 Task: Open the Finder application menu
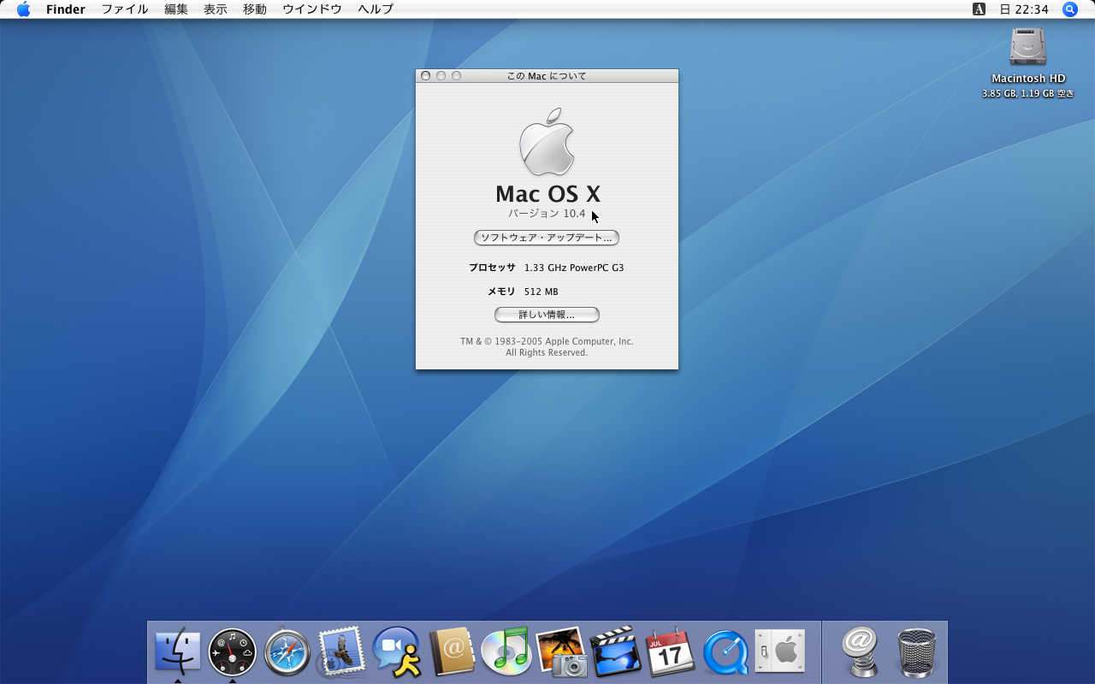(x=66, y=9)
